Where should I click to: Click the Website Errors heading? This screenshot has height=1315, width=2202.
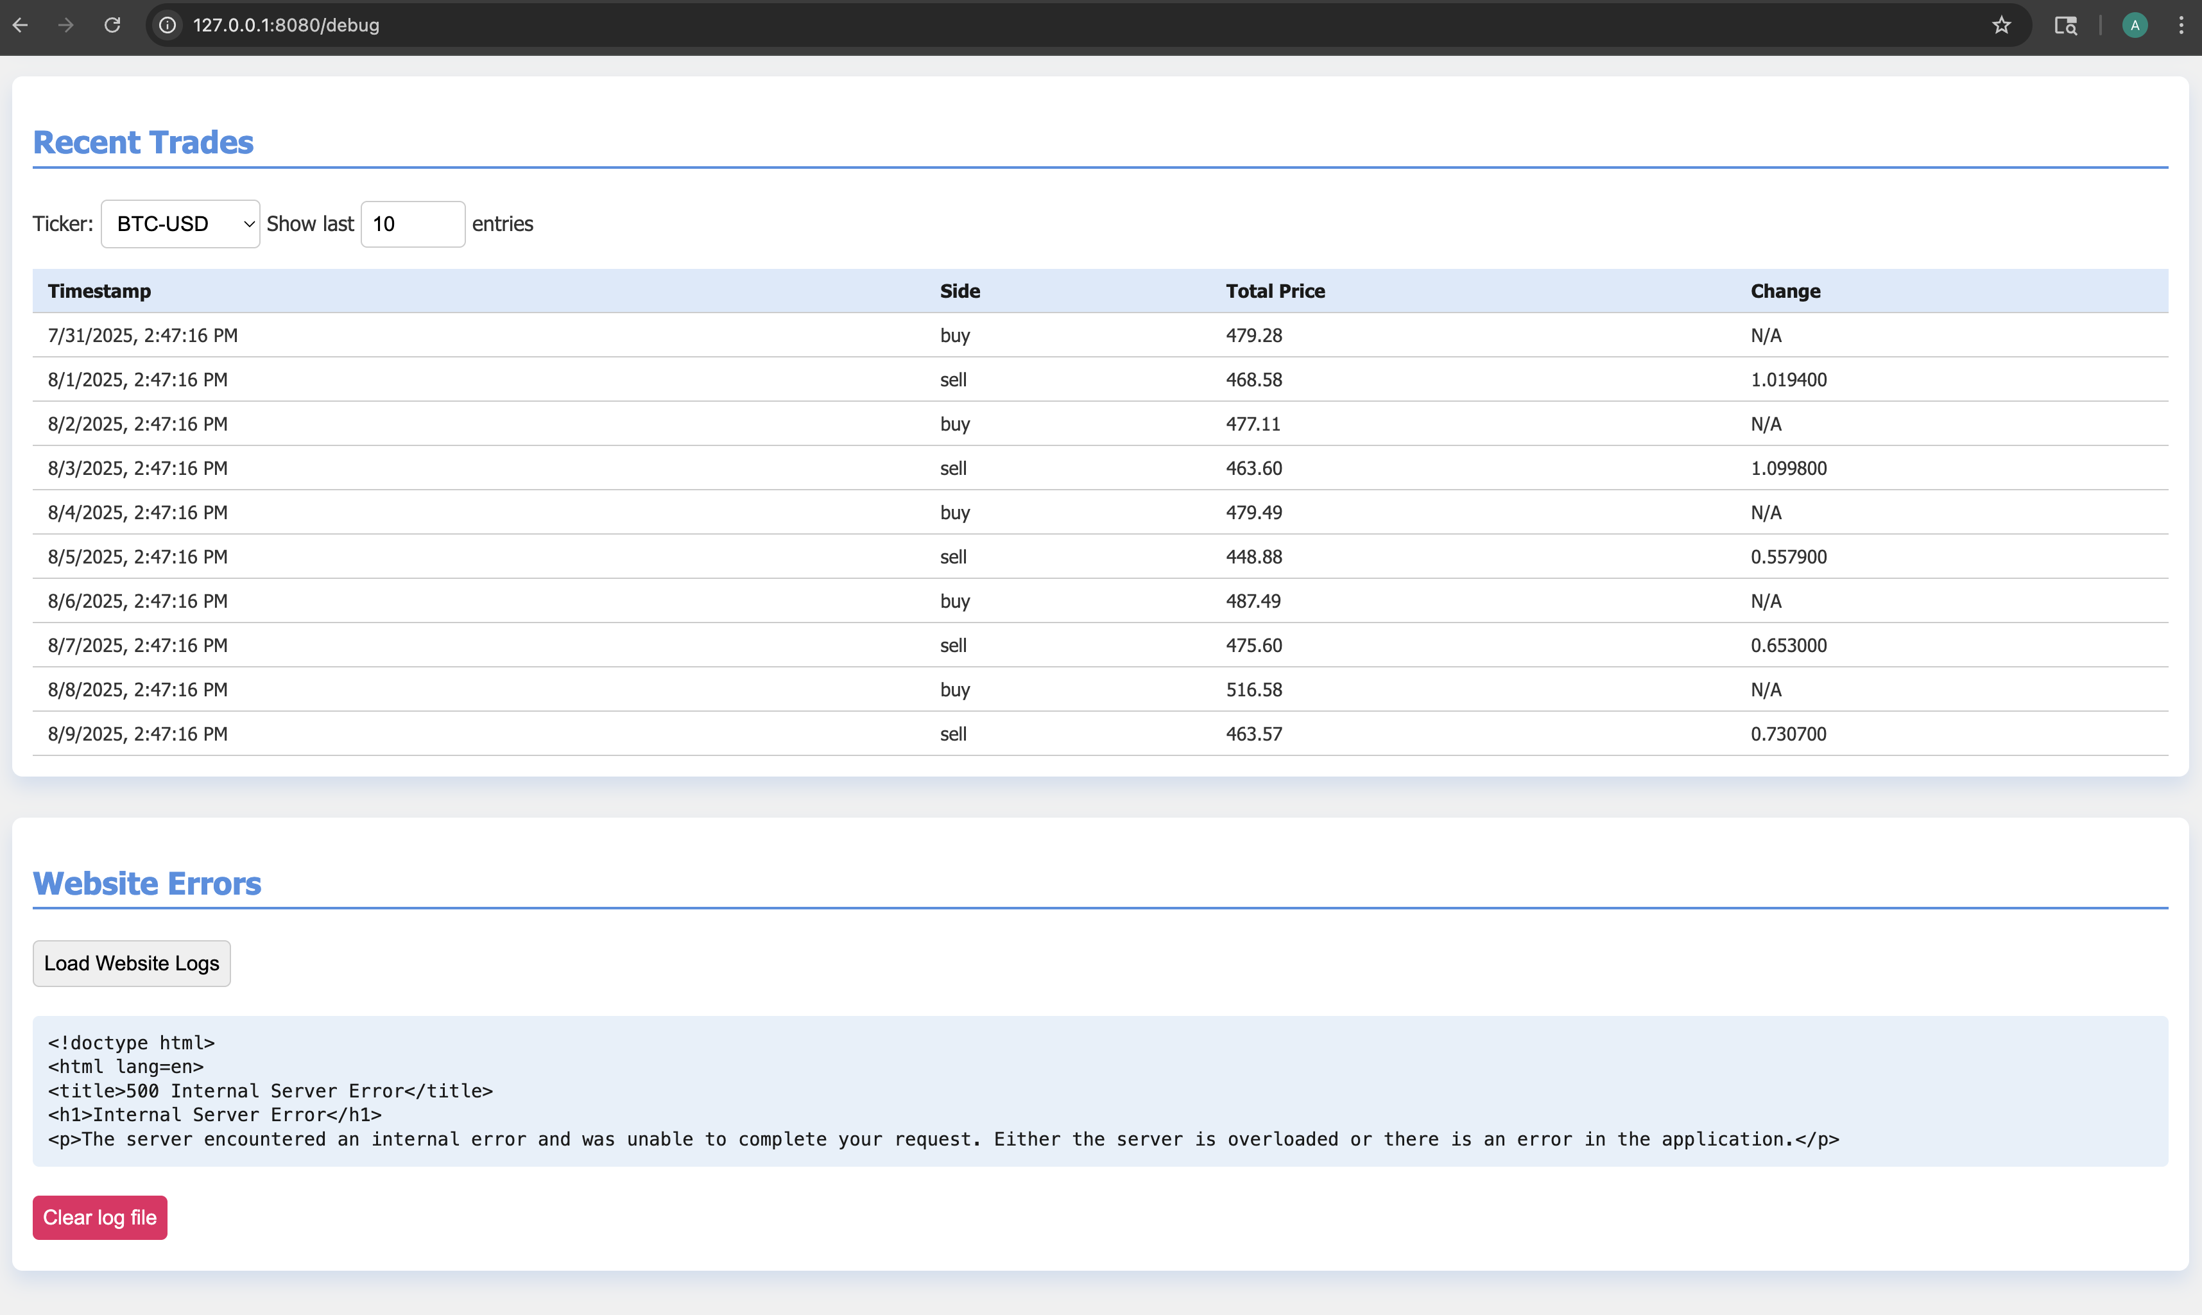[146, 884]
